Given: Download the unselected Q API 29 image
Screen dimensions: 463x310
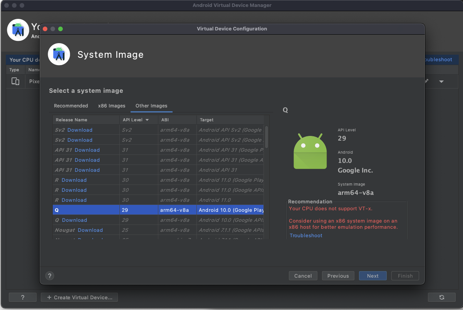Looking at the screenshot, I should point(74,220).
